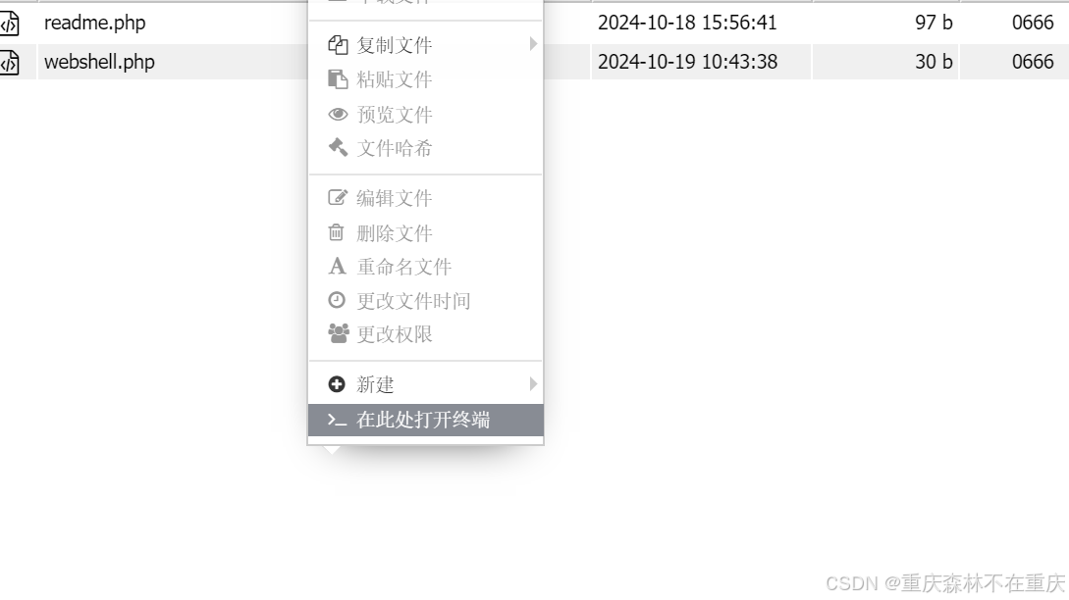Click the change permissions users icon
This screenshot has height=600, width=1069.
[x=338, y=333]
